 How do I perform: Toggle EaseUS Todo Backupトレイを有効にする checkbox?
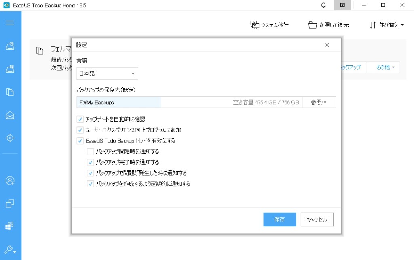click(80, 141)
